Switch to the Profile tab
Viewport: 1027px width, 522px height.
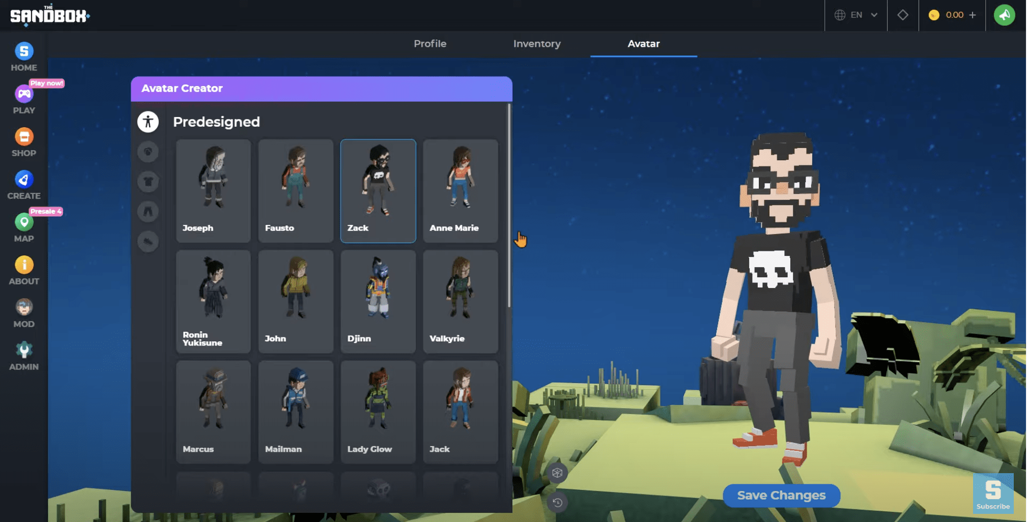[430, 44]
